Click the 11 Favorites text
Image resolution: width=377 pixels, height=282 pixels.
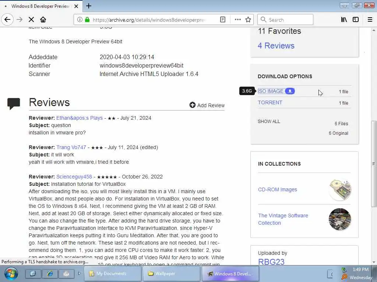(x=279, y=31)
